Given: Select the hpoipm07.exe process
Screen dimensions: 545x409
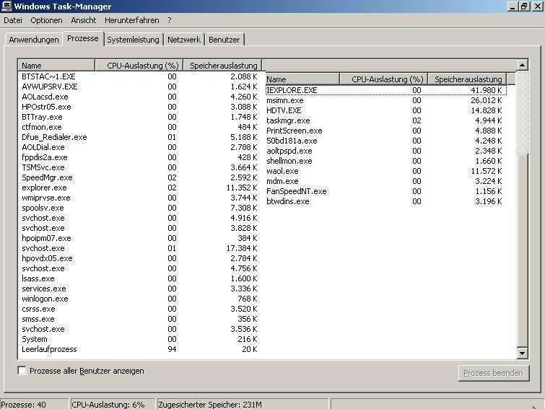Looking at the screenshot, I should pyautogui.click(x=139, y=238).
